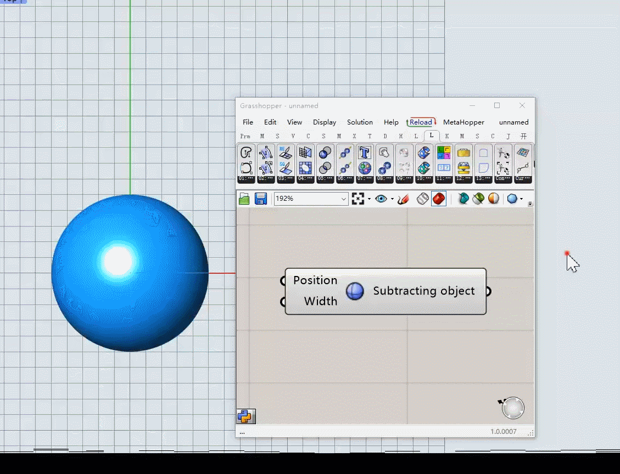This screenshot has height=474, width=620.
Task: Open the Solution menu
Action: pyautogui.click(x=360, y=122)
